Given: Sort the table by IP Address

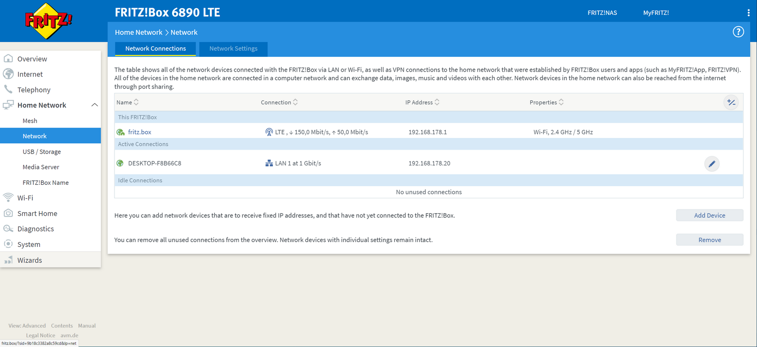Looking at the screenshot, I should click(x=422, y=102).
